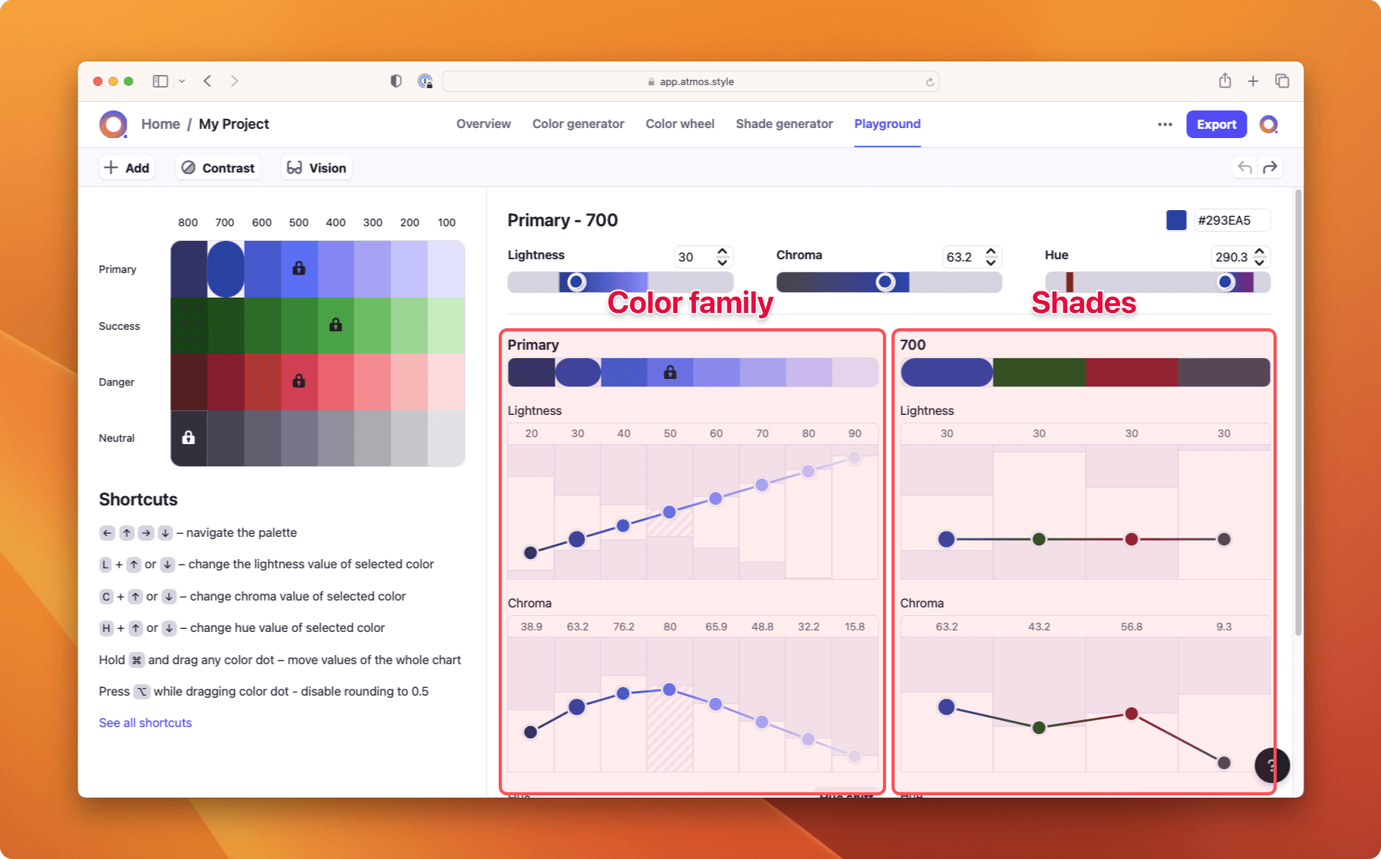Toggle lock on Primary 500 swatch
Image resolution: width=1381 pixels, height=859 pixels.
tap(299, 268)
